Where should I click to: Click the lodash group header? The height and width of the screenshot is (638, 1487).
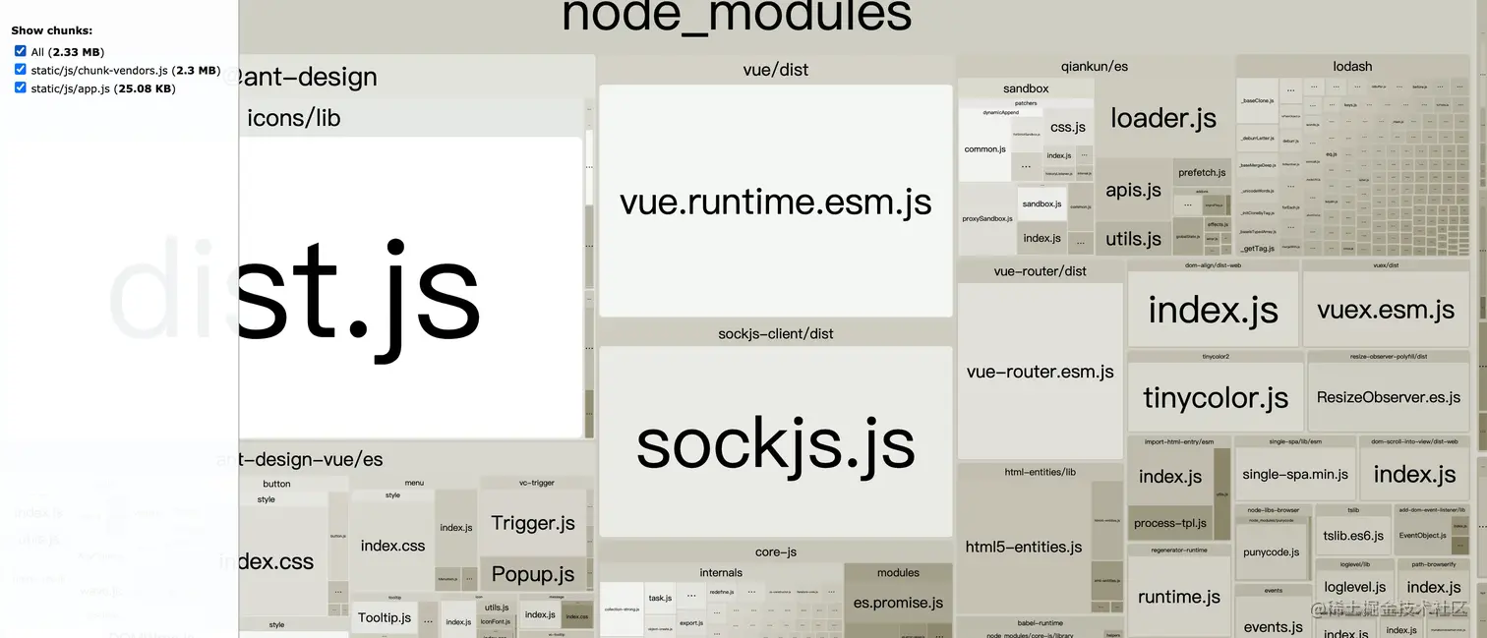(1352, 66)
